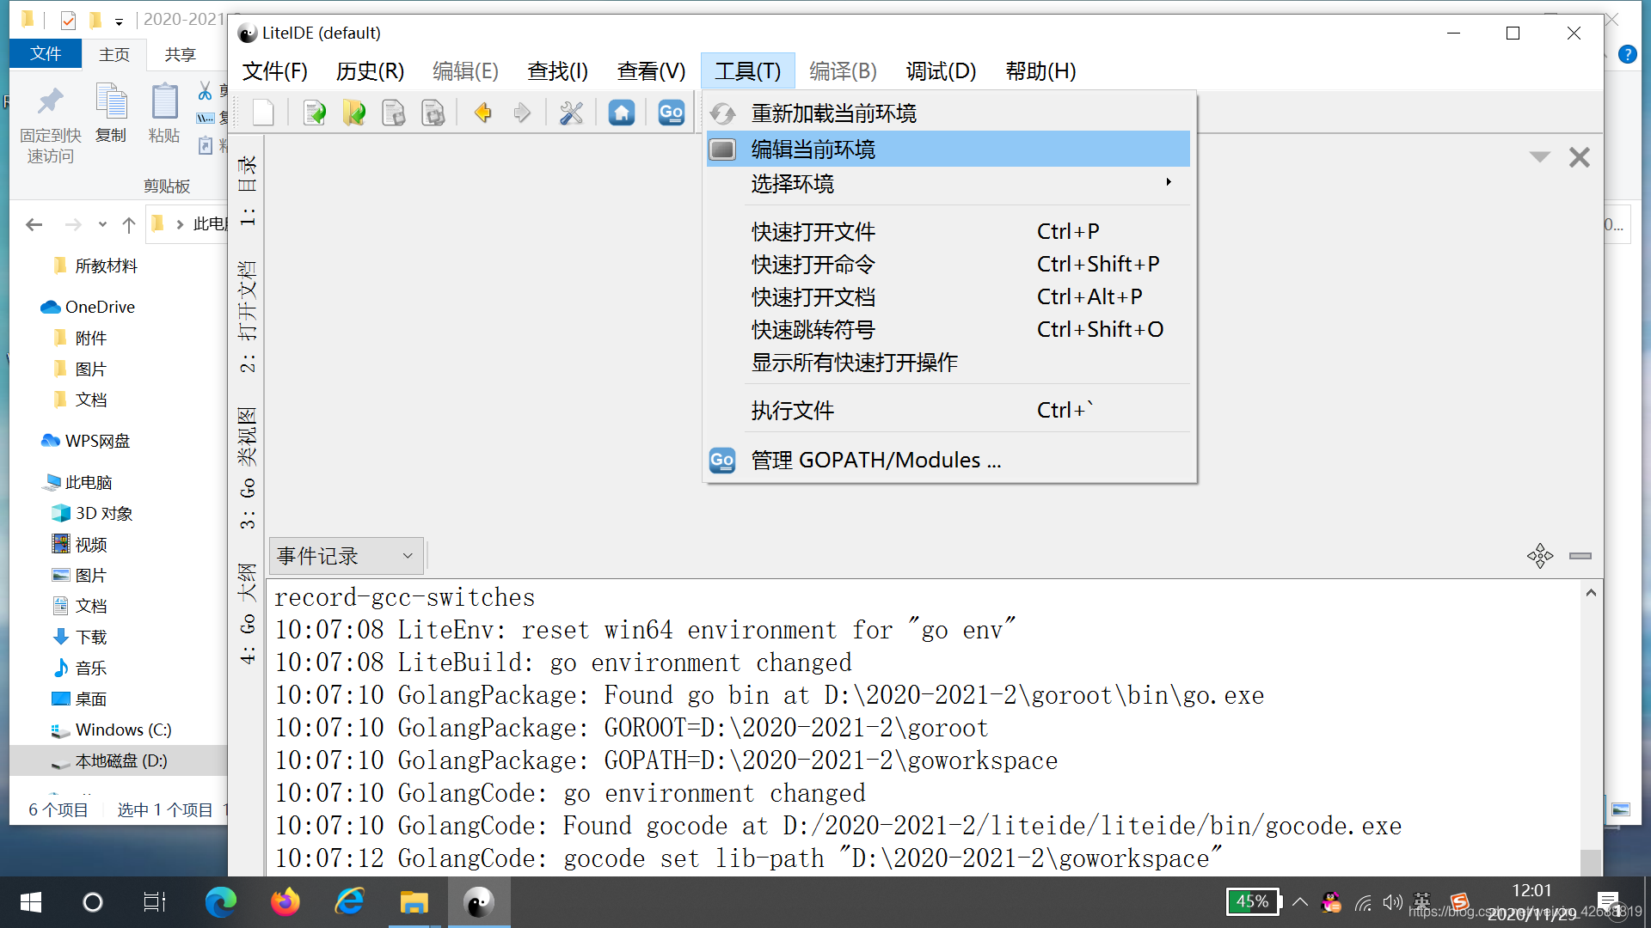Open the side panel dropdown triangle

[1540, 157]
